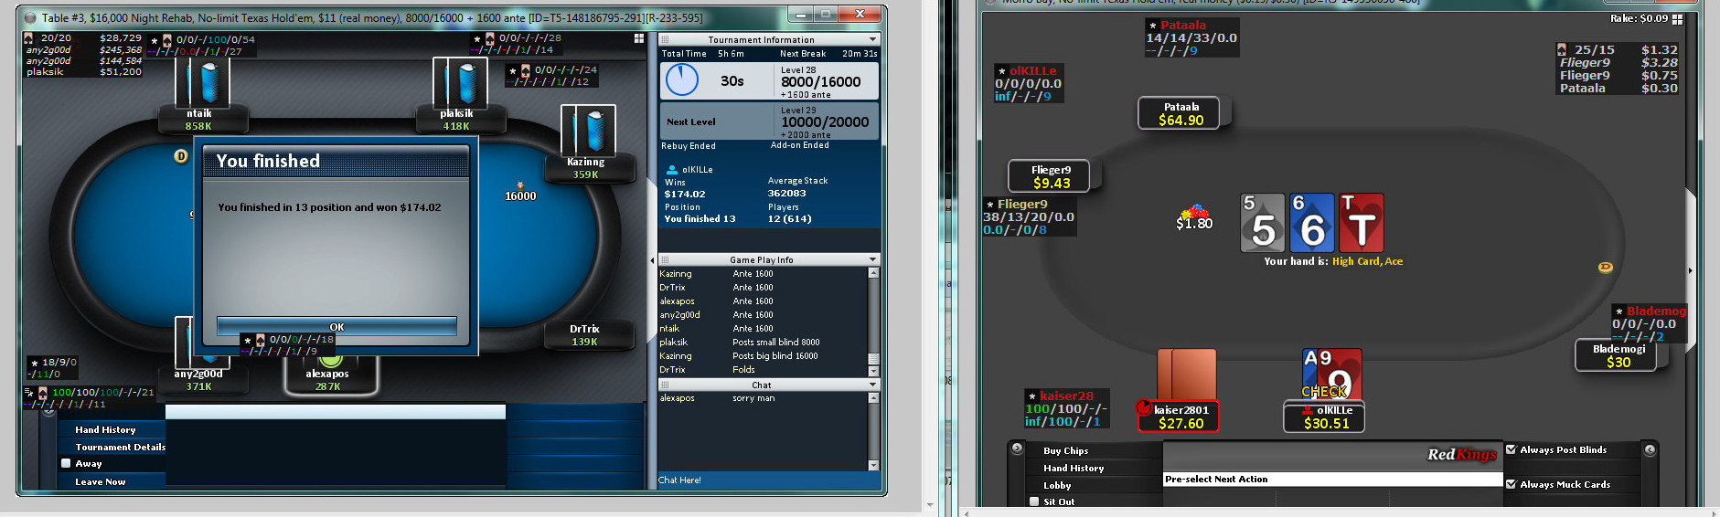Click the card icon in cash table HUD summary

click(x=1562, y=49)
